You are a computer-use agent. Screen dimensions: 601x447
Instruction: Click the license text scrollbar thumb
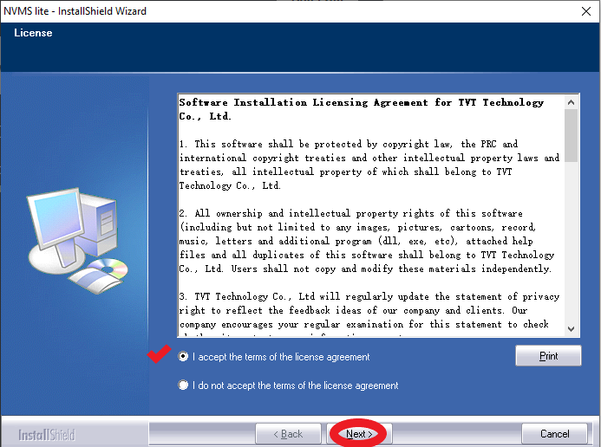point(571,135)
